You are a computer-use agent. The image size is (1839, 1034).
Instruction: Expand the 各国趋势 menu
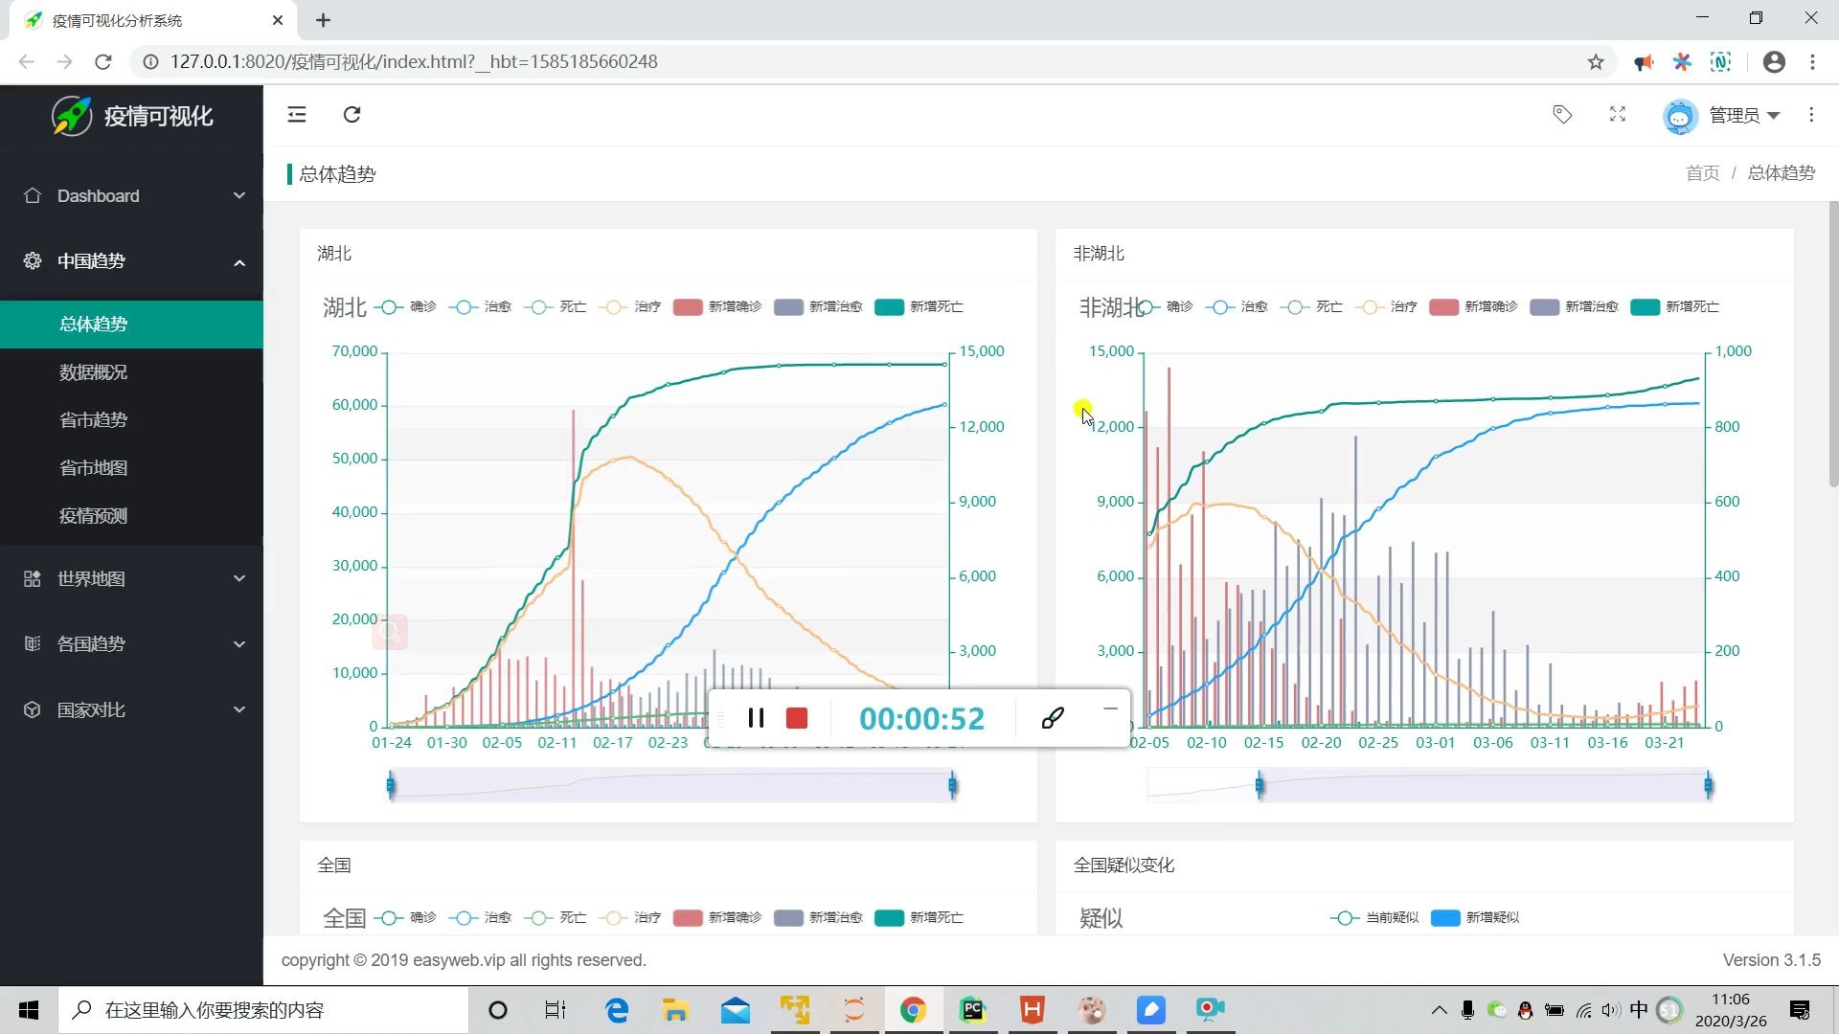tap(131, 643)
